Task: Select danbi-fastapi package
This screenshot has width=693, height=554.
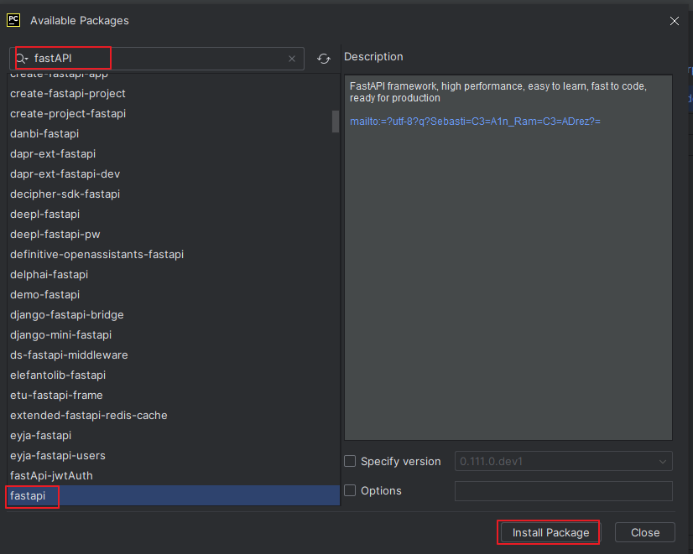Action: pos(174,134)
